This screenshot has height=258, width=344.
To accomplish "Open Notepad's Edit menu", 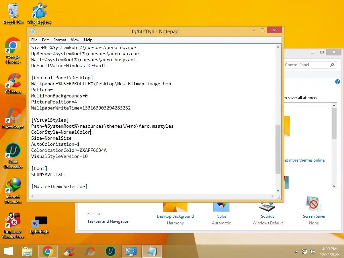I will 45,40.
